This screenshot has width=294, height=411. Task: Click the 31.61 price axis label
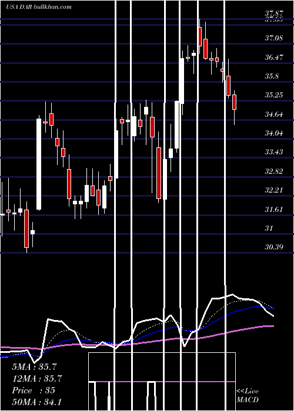click(274, 210)
